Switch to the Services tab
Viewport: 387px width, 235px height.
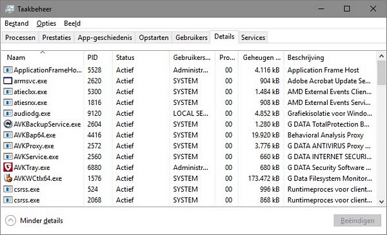click(253, 37)
